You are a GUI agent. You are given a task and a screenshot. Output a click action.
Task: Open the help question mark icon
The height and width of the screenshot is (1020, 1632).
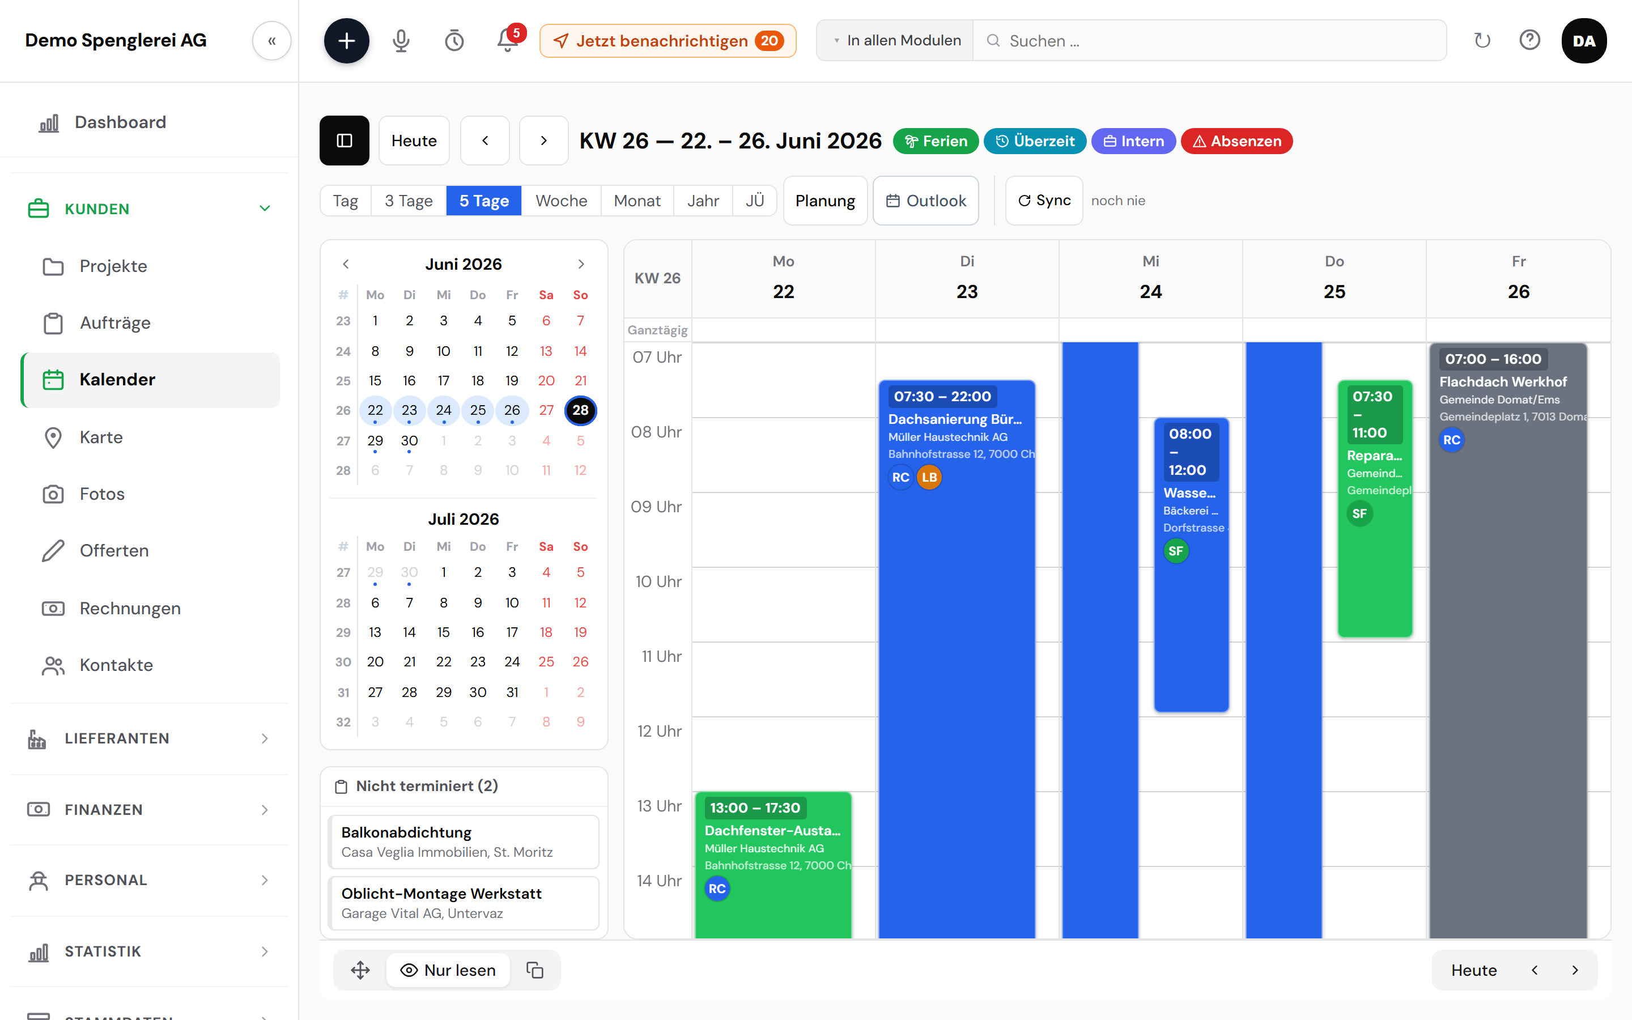click(x=1529, y=40)
